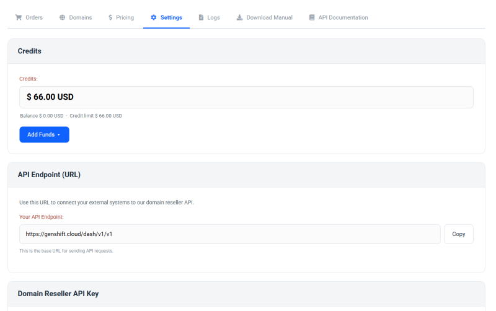The image size is (496, 311).
Task: Click the API Endpoint (URL) heading
Action: [x=49, y=175]
